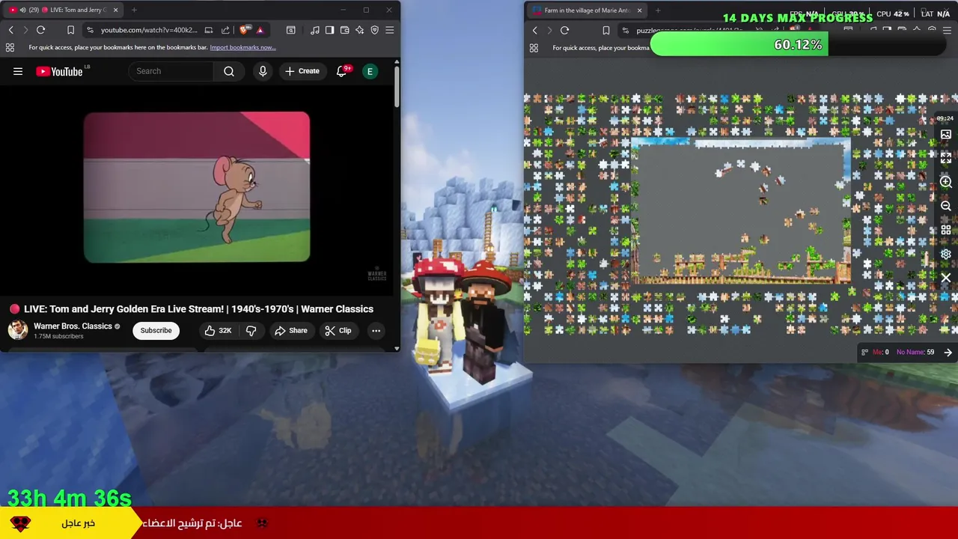Viewport: 958px width, 539px height.
Task: Open site settings icon beside puzzle address
Action: (626, 30)
